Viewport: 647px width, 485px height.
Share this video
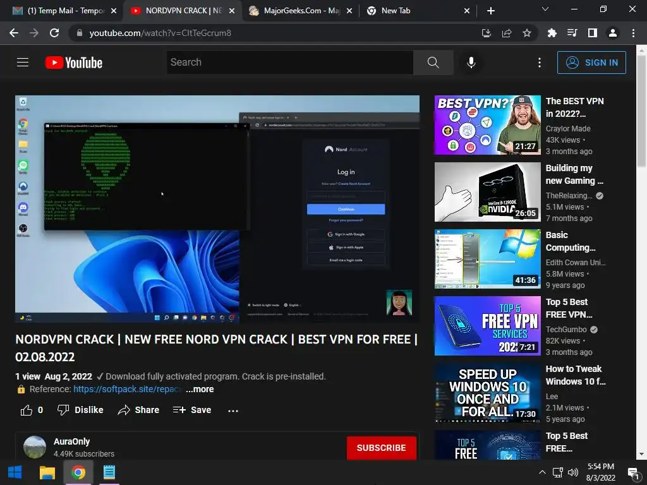point(138,410)
